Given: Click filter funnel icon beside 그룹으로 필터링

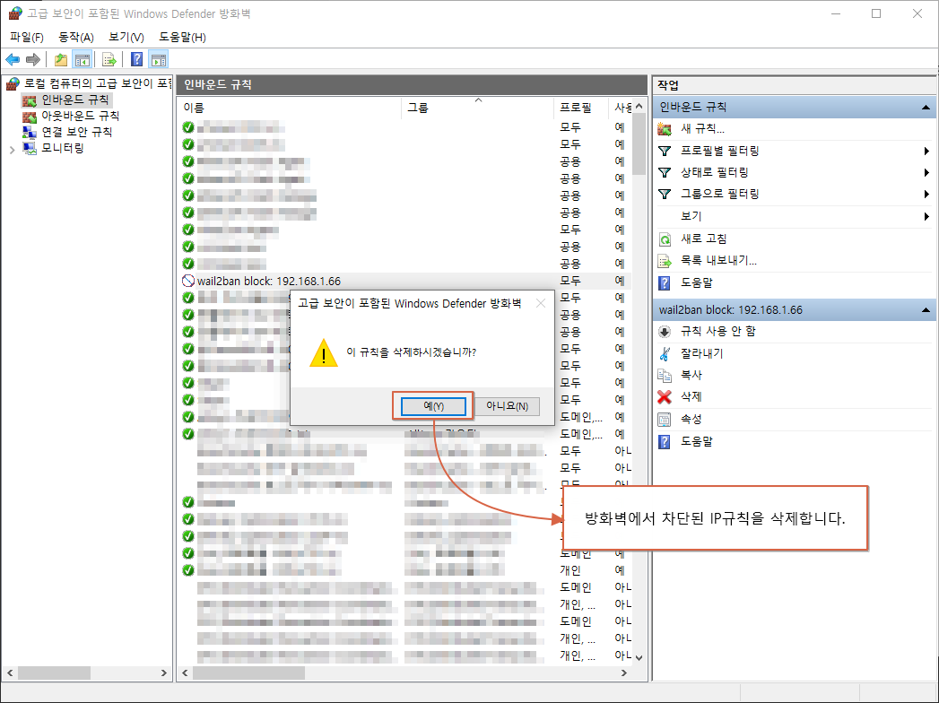Looking at the screenshot, I should pos(665,194).
